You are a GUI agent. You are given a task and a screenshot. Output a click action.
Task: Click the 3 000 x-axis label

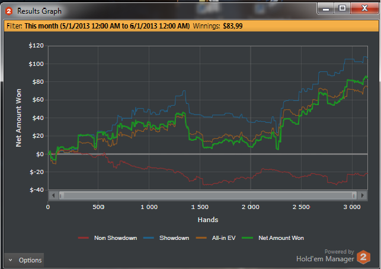tap(352, 207)
